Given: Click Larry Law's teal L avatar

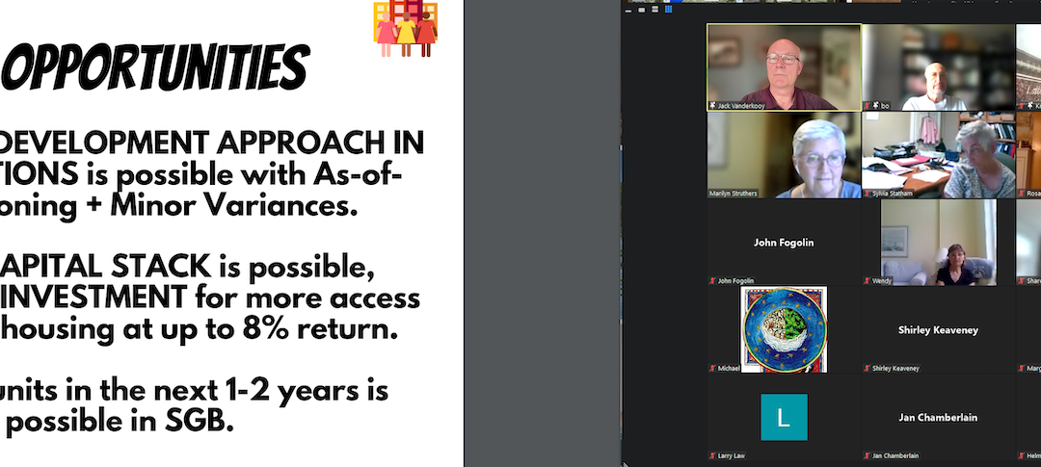Looking at the screenshot, I should coord(783,416).
